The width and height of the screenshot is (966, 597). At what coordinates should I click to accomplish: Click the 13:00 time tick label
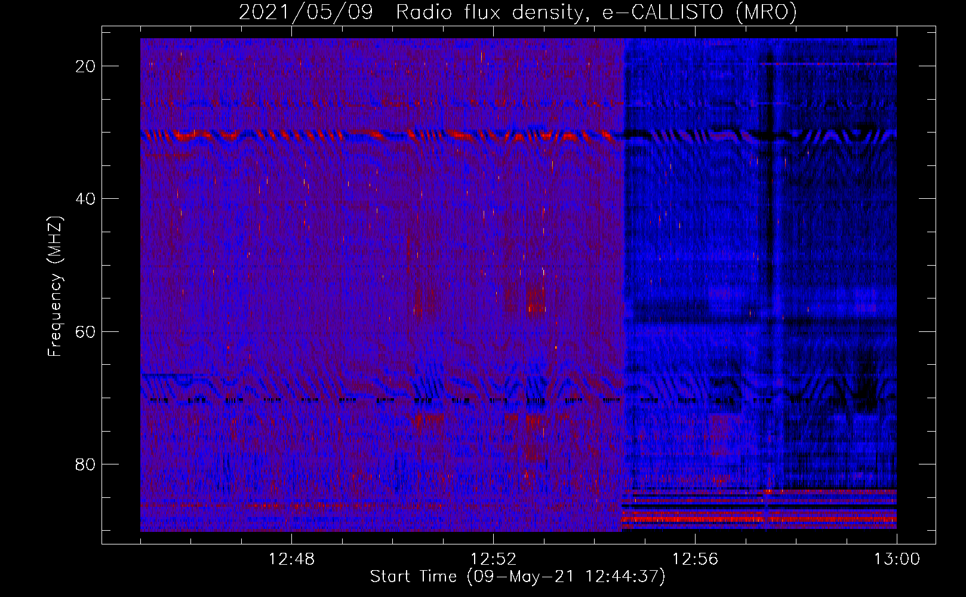[x=897, y=559]
